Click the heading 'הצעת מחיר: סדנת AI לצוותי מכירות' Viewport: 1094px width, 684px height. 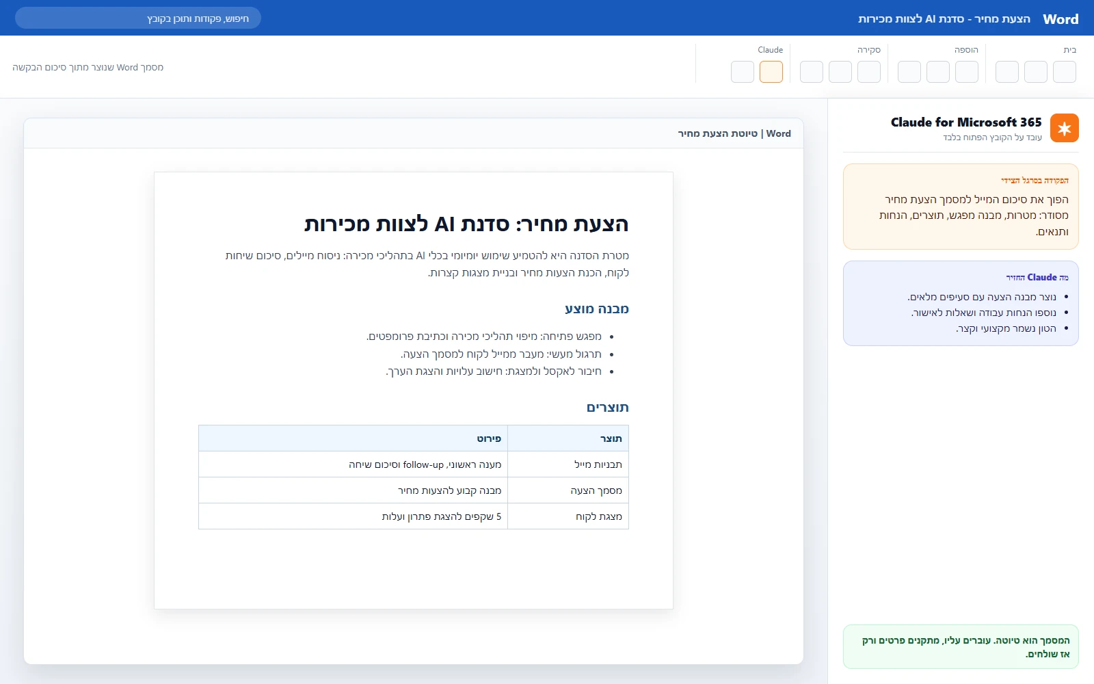coord(466,224)
